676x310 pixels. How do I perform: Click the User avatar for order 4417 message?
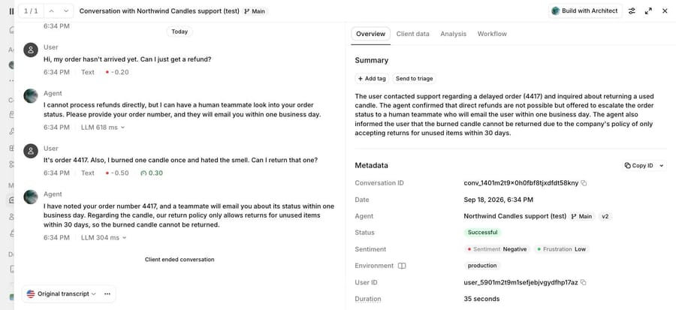pyautogui.click(x=31, y=151)
